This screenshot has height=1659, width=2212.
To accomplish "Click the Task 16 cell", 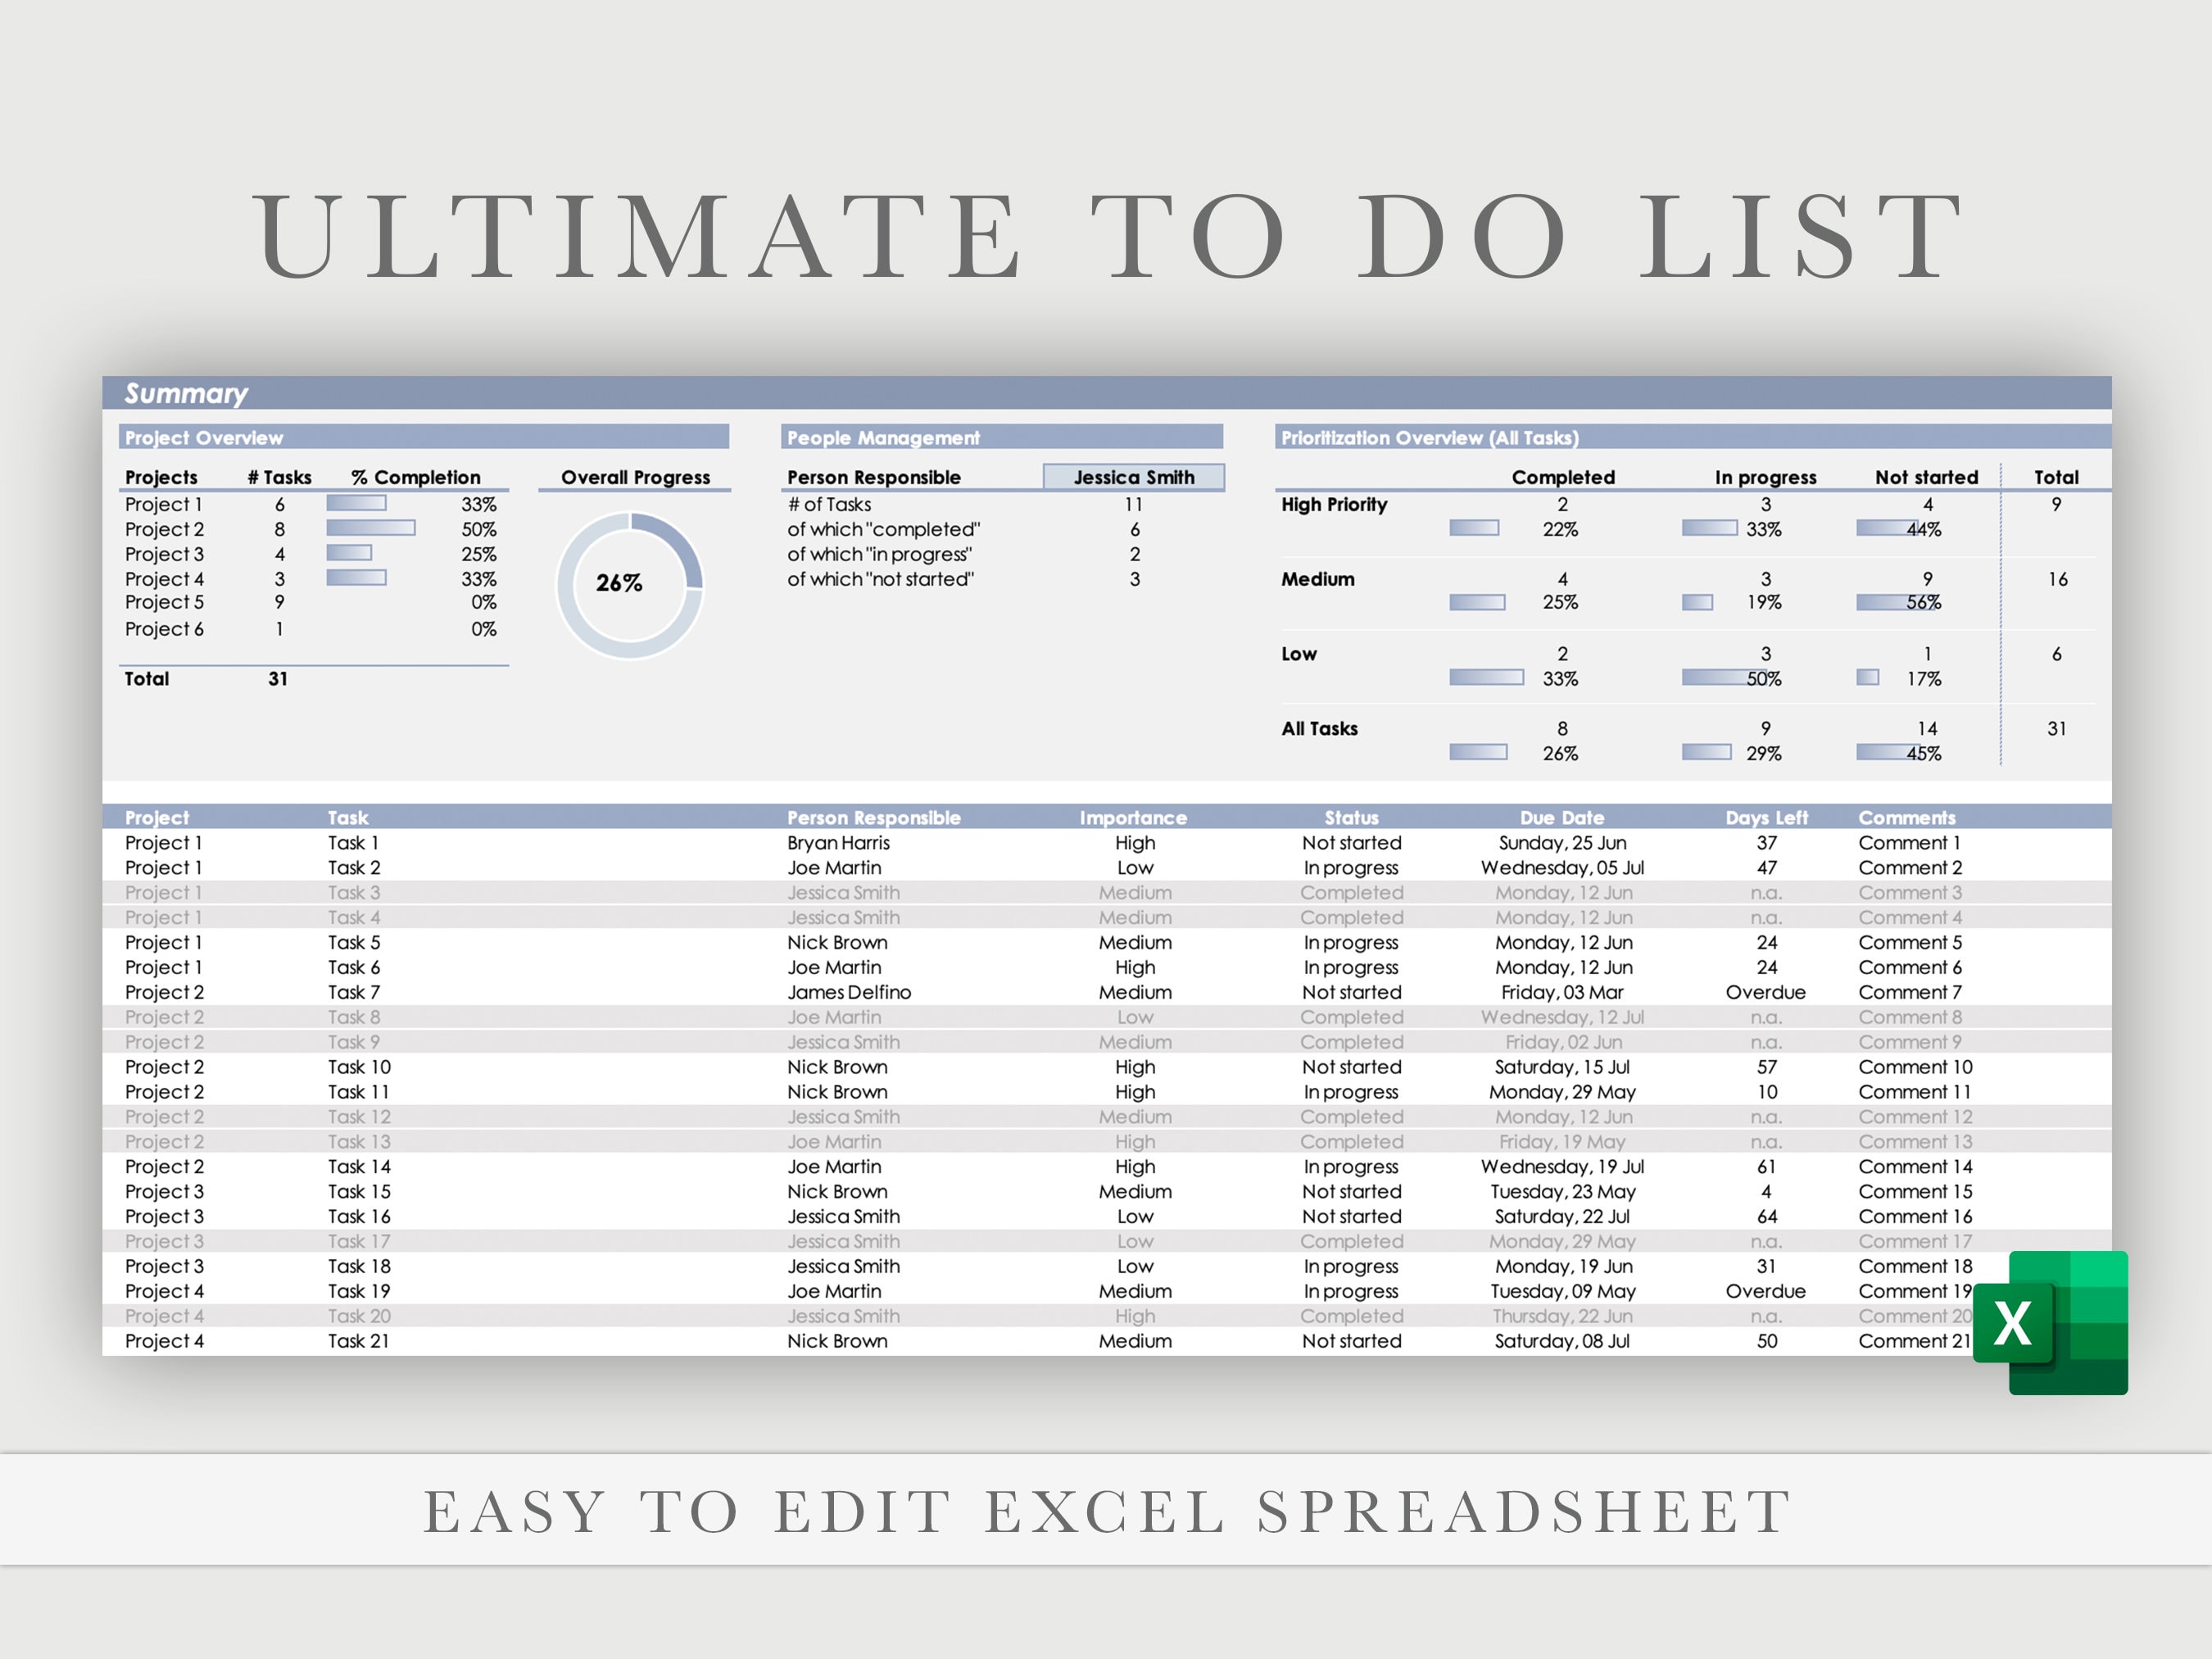I will [359, 1217].
